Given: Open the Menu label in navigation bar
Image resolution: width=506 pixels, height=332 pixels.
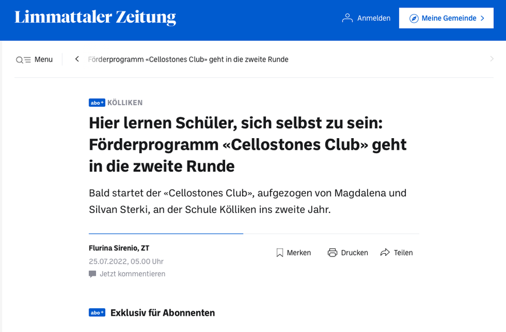Looking at the screenshot, I should (44, 60).
